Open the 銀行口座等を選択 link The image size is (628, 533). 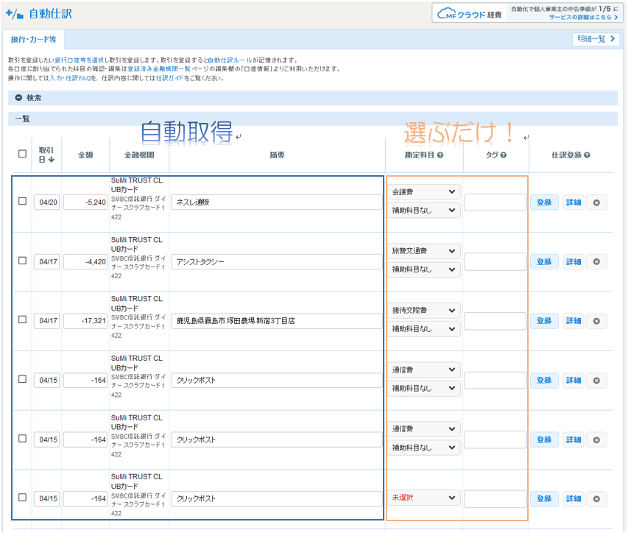79,60
